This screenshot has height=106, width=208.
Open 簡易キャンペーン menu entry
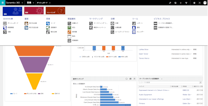(98, 27)
